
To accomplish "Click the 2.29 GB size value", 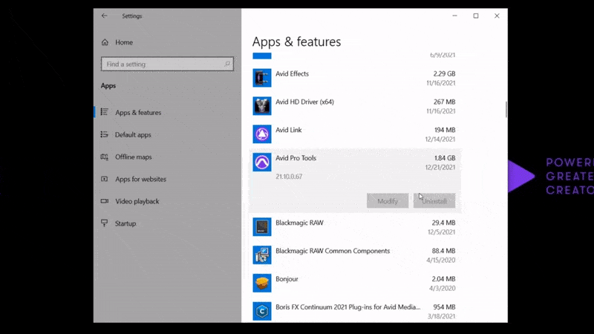I will (444, 73).
